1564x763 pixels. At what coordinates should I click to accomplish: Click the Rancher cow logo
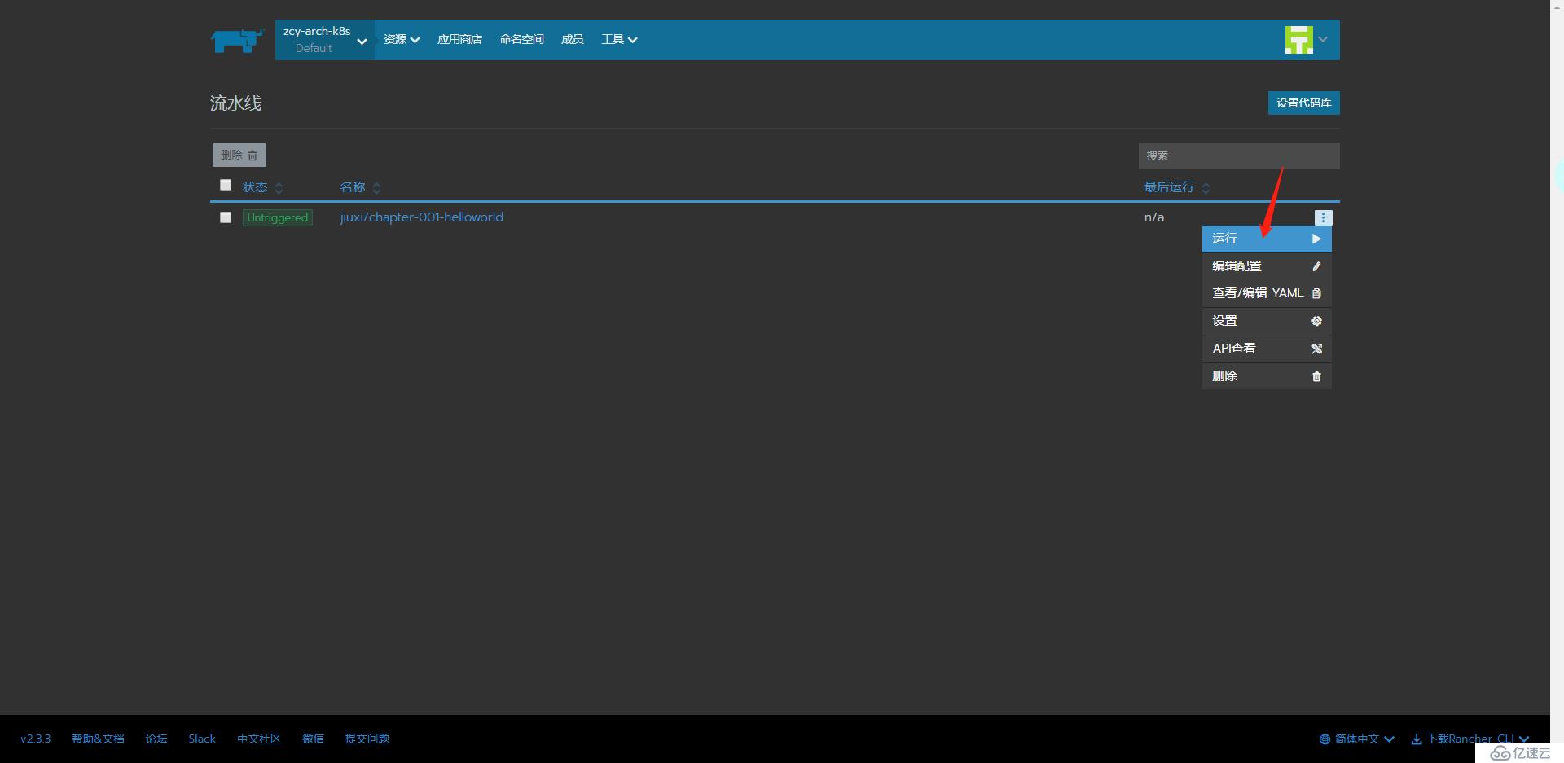click(x=237, y=40)
